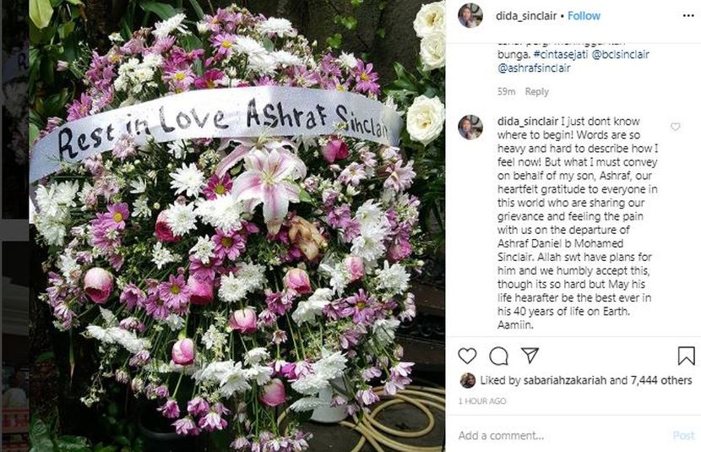Viewport: 701px width, 452px height.
Task: Open dida_sinclair profile from header username
Action: pyautogui.click(x=526, y=16)
